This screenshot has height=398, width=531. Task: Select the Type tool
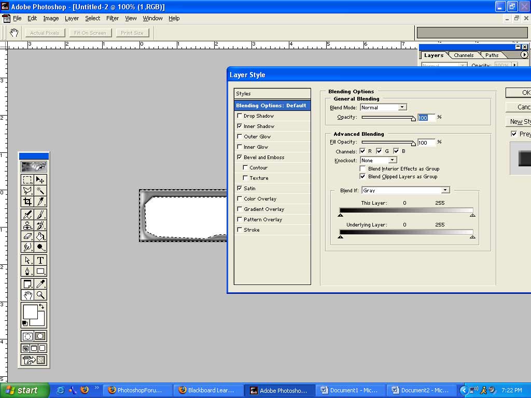(x=40, y=260)
